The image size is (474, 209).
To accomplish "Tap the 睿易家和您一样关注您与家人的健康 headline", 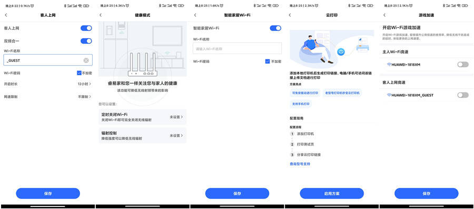I will (142, 83).
